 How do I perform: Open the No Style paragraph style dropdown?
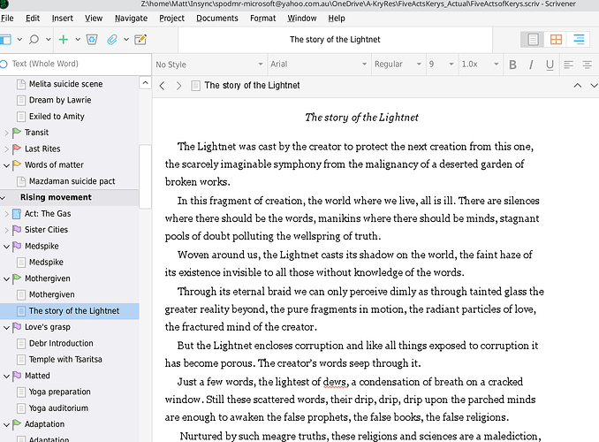pos(209,65)
